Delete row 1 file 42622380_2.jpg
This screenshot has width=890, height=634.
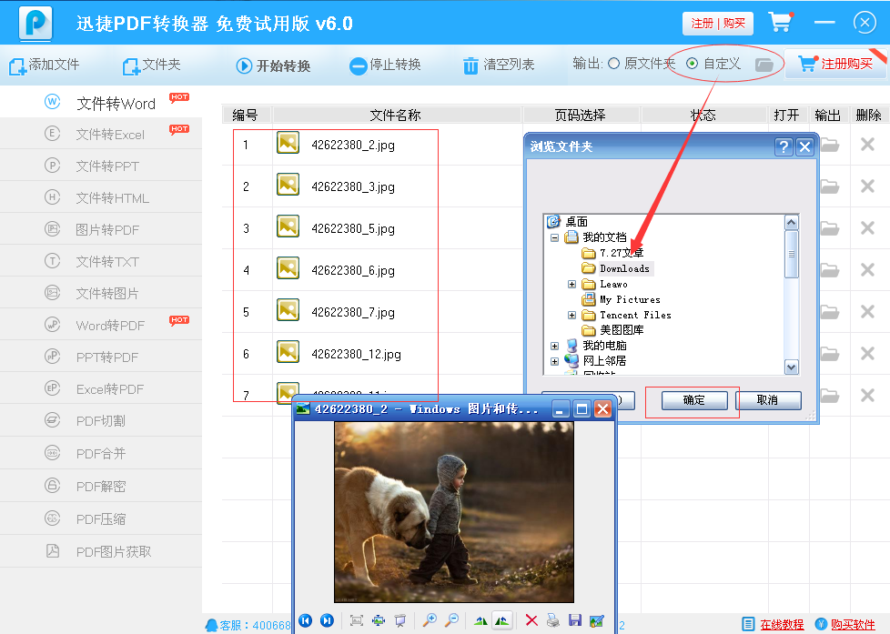(x=867, y=144)
